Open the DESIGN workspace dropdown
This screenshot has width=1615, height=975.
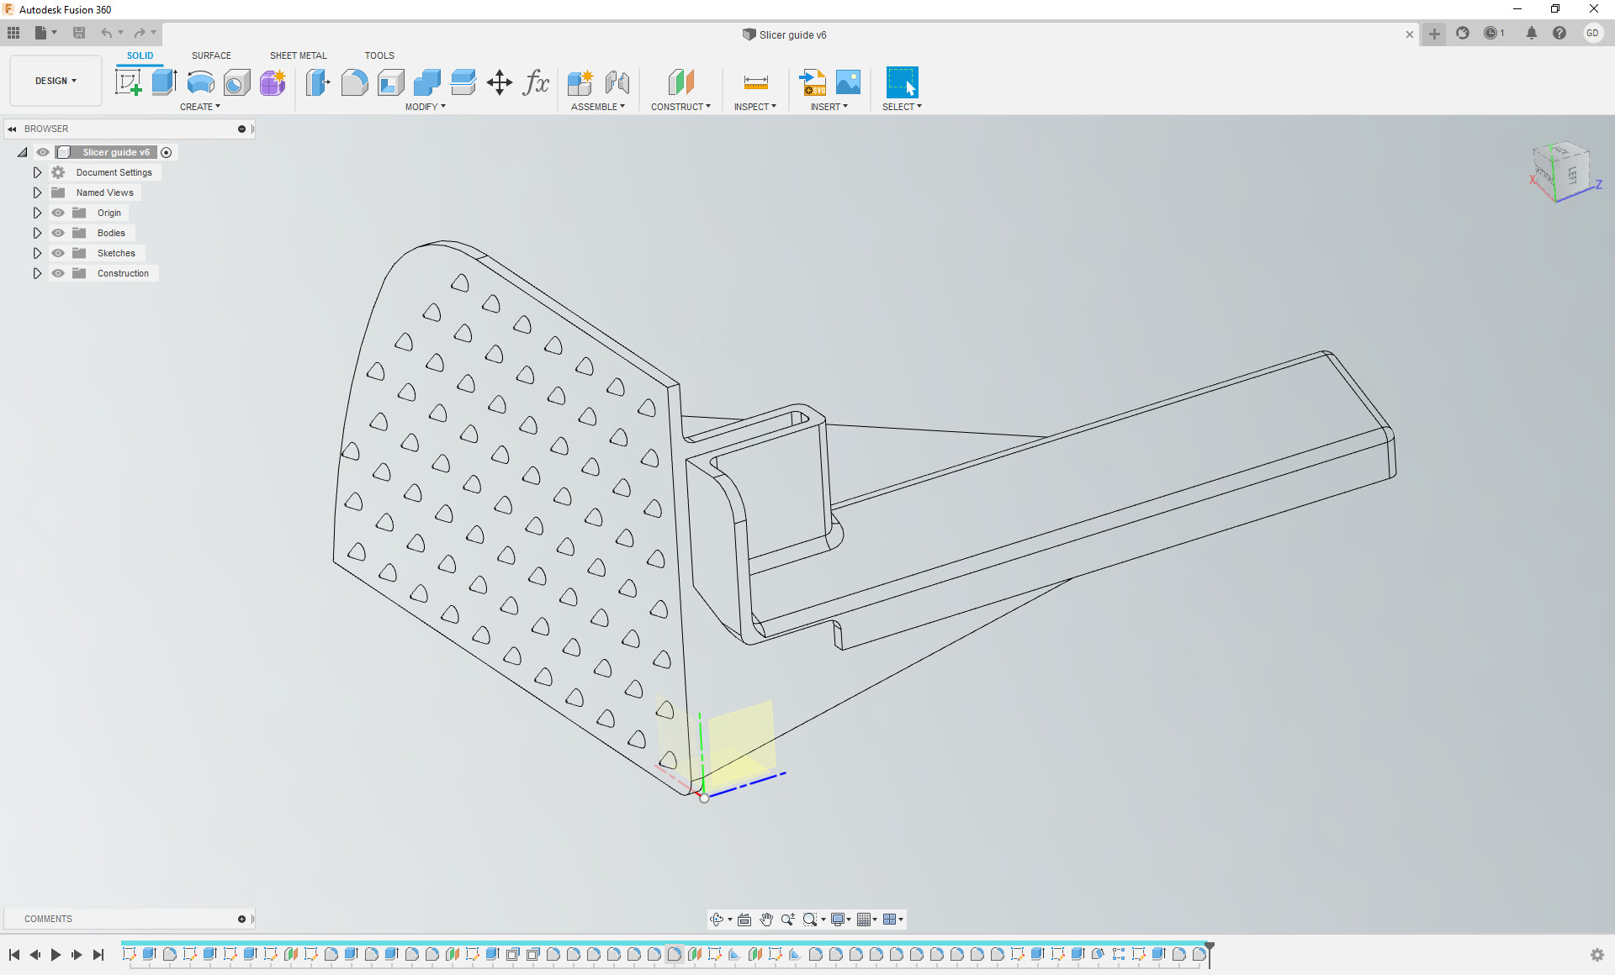(56, 81)
